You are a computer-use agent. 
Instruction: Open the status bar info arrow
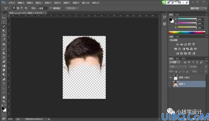click(49, 119)
